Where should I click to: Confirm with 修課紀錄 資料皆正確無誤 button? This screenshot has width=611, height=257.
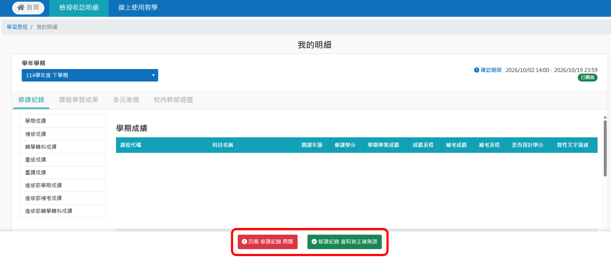tap(345, 242)
